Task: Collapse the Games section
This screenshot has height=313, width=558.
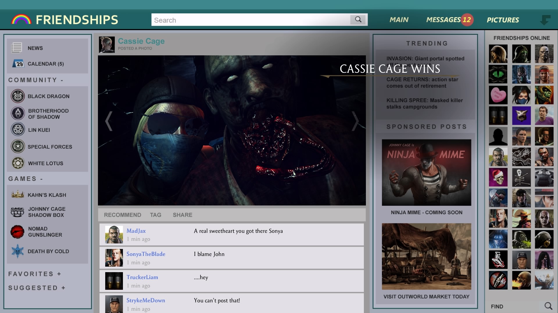Action: coord(42,179)
